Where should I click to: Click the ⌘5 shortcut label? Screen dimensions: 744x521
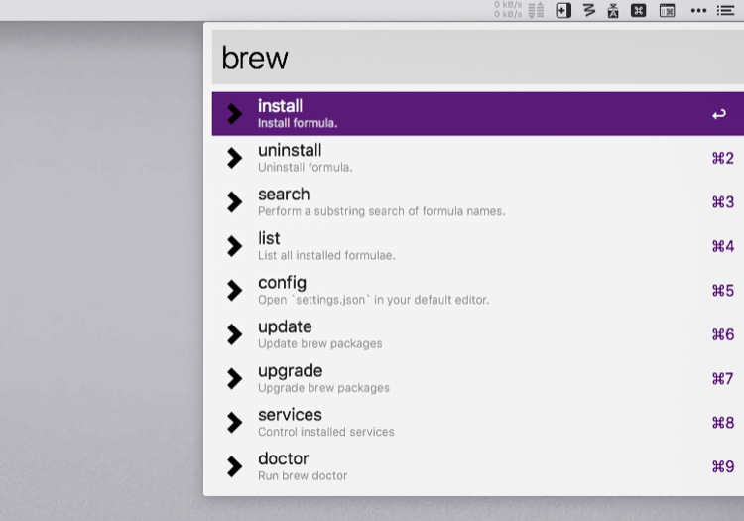(x=723, y=291)
